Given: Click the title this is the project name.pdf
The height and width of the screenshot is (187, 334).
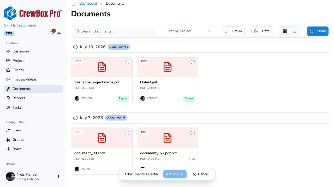Looking at the screenshot, I should point(97,82).
